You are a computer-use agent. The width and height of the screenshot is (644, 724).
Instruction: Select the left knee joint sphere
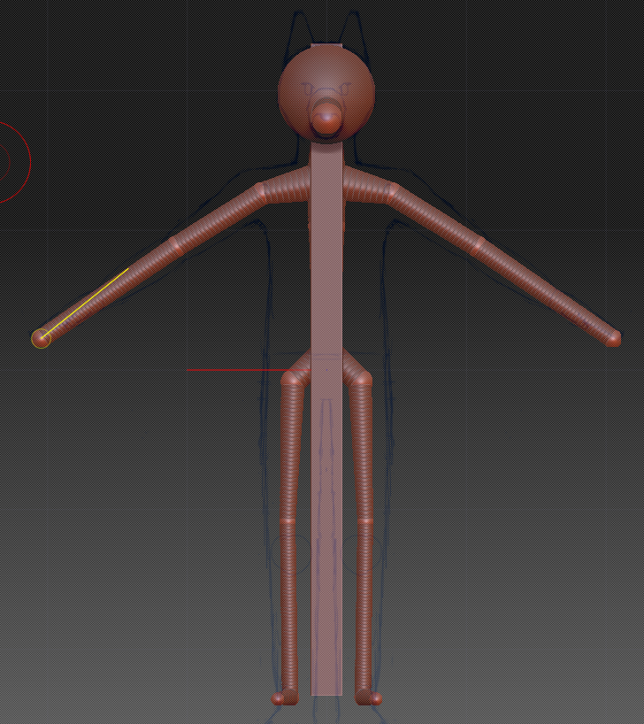(288, 522)
